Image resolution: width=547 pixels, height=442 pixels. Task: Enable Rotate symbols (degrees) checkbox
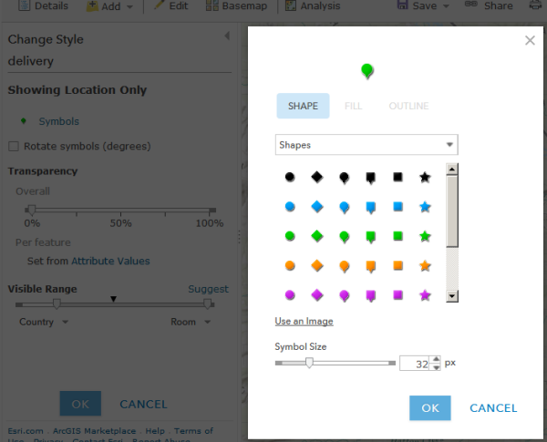(x=14, y=146)
